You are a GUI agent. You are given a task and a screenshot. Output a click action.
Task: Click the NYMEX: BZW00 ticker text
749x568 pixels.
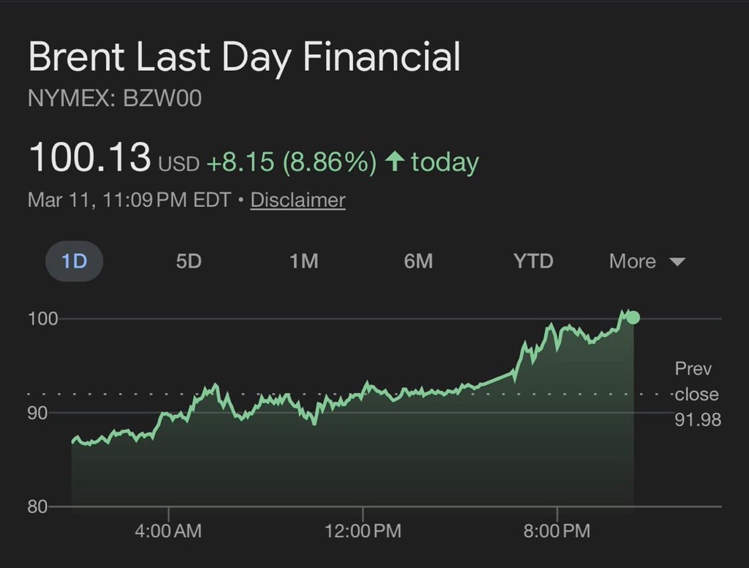[115, 99]
